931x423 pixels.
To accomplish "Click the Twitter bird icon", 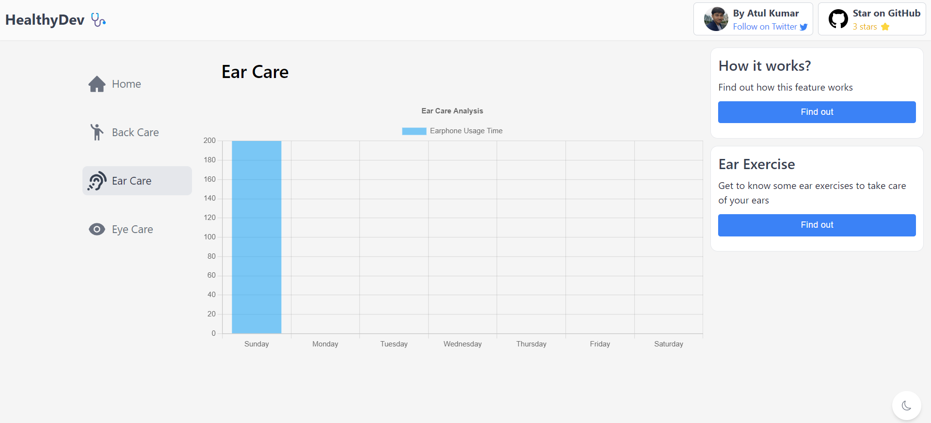I will (804, 27).
